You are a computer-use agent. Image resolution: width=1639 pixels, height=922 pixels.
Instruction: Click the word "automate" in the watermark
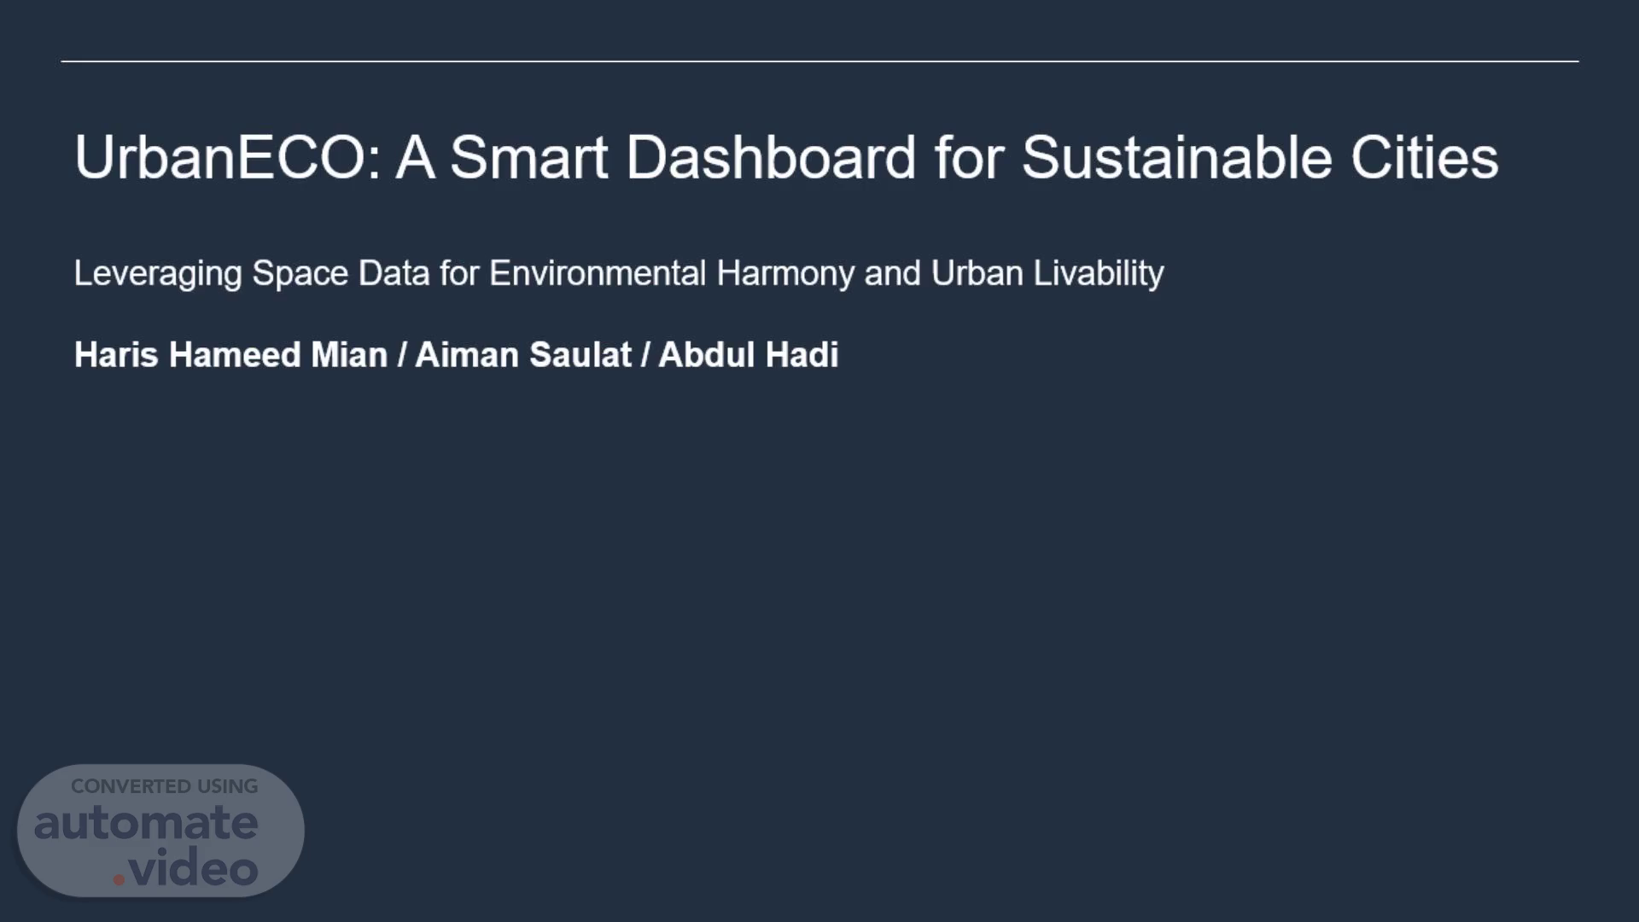(x=146, y=823)
